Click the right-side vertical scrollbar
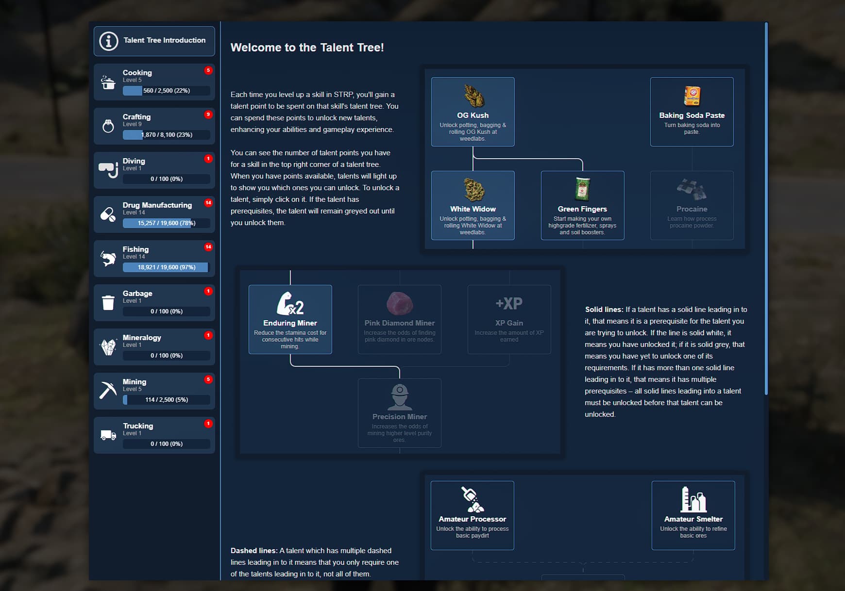Viewport: 845px width, 591px height. pos(766,209)
